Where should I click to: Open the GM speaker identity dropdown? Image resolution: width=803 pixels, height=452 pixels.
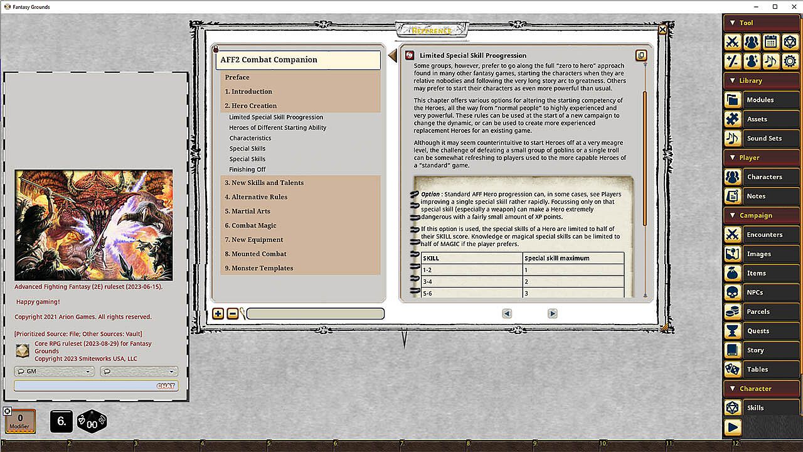[x=54, y=372]
